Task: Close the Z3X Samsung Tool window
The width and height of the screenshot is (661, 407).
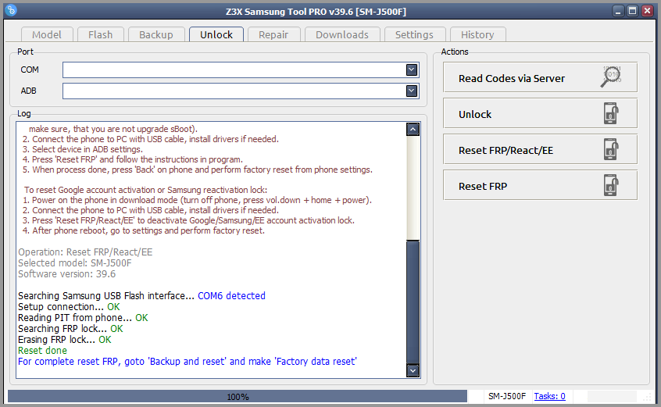Action: [x=647, y=11]
